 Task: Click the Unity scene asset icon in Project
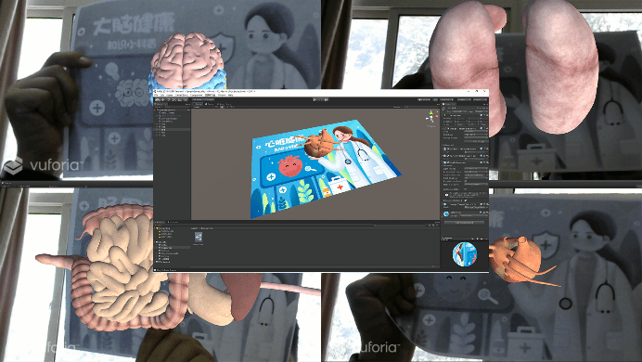199,237
